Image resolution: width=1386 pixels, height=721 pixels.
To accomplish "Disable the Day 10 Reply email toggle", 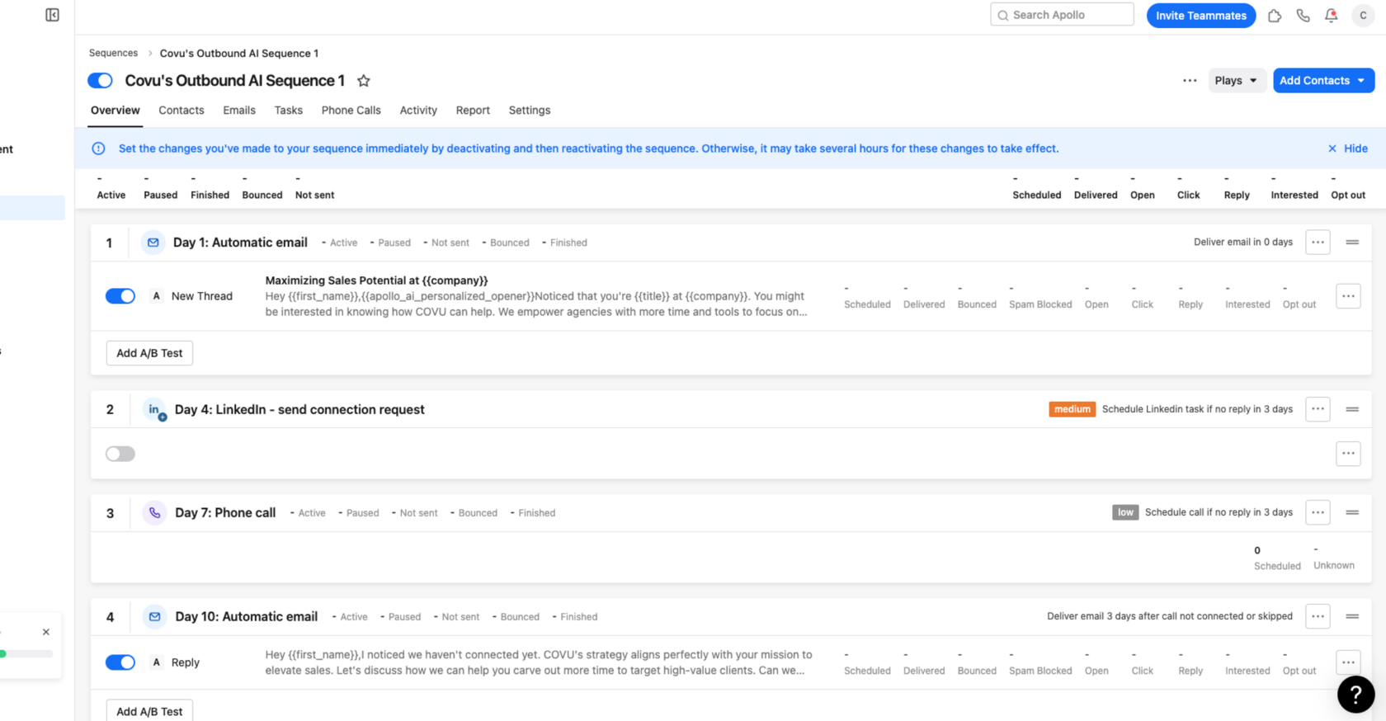I will pos(120,662).
